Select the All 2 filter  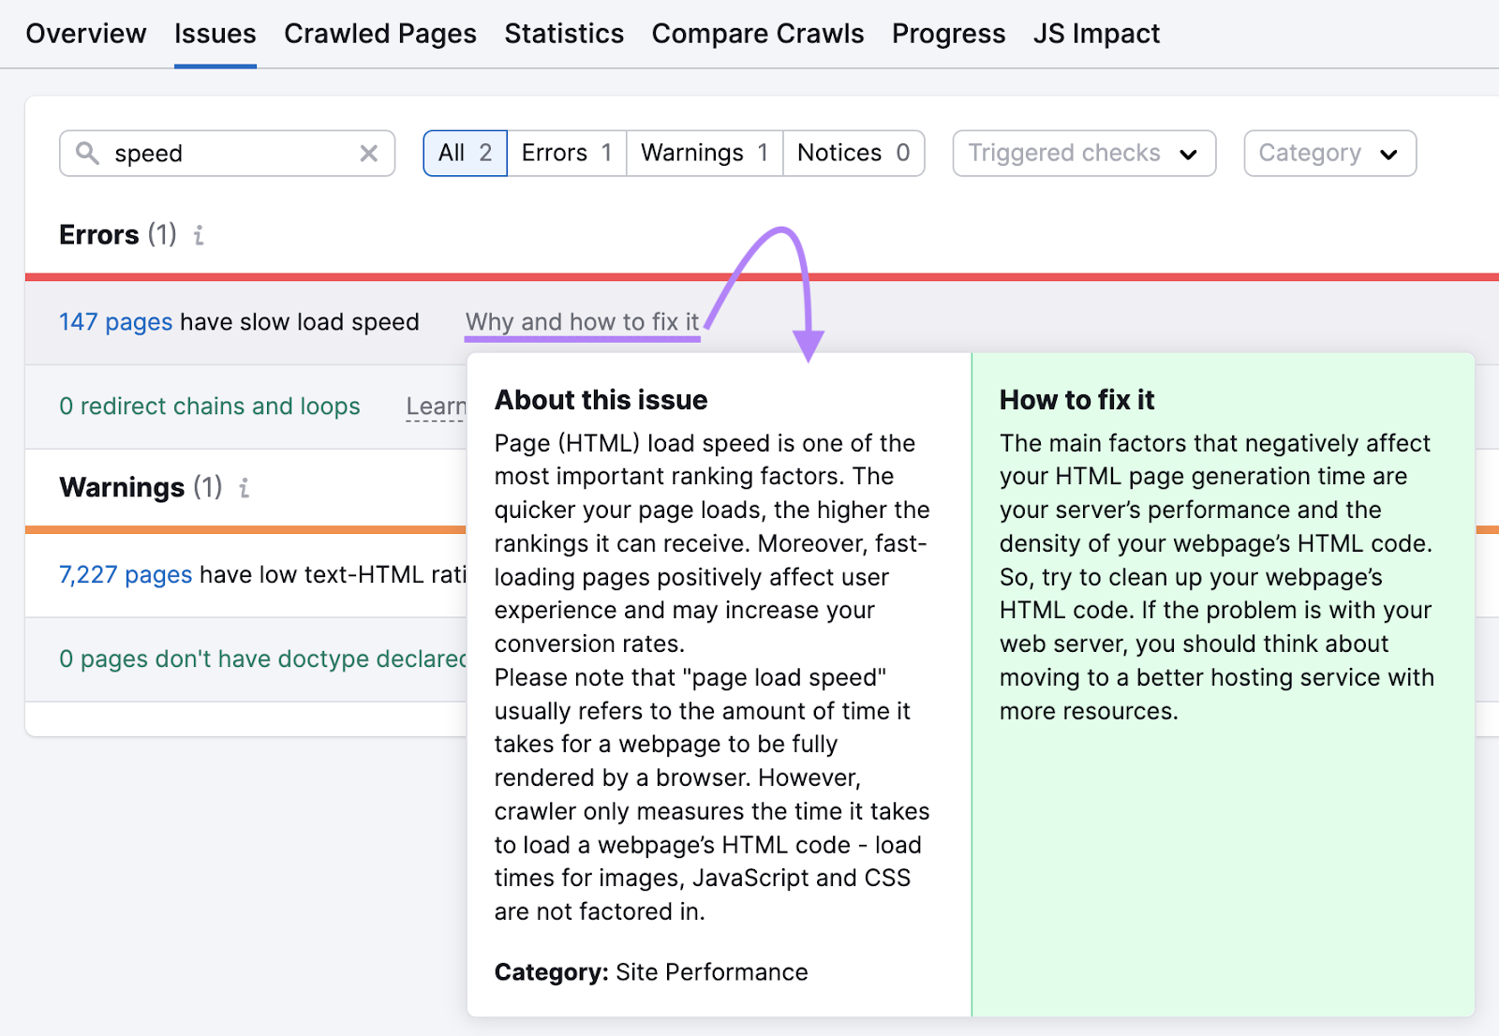click(465, 153)
